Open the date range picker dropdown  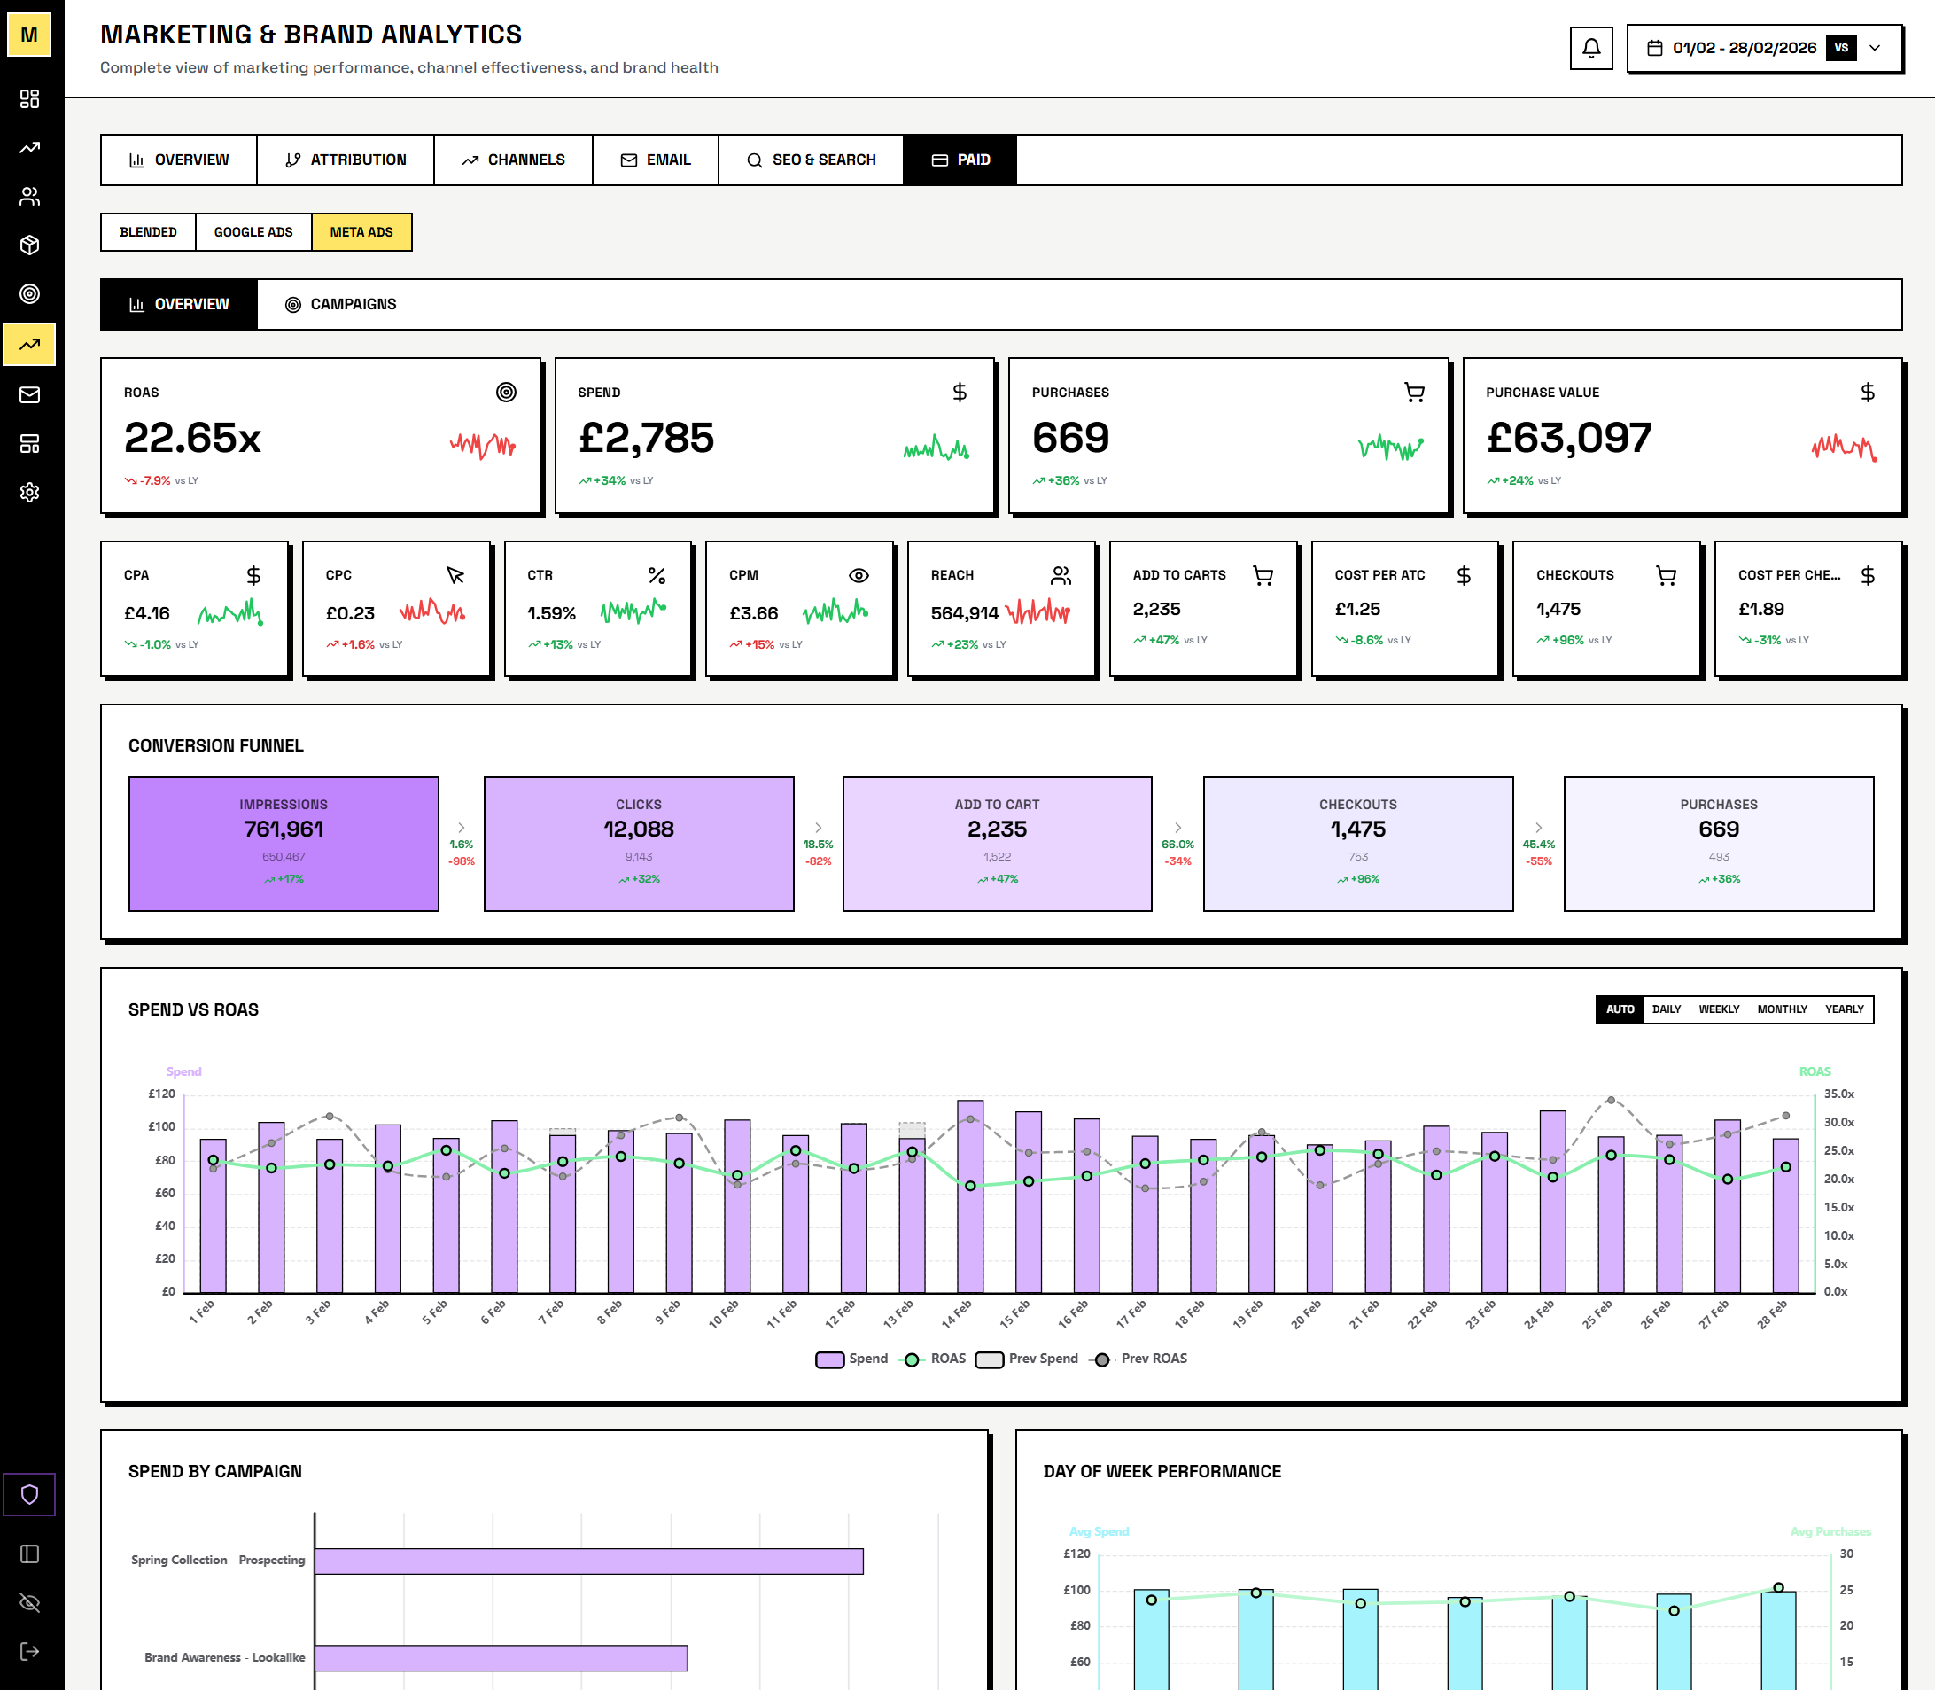[x=1745, y=47]
